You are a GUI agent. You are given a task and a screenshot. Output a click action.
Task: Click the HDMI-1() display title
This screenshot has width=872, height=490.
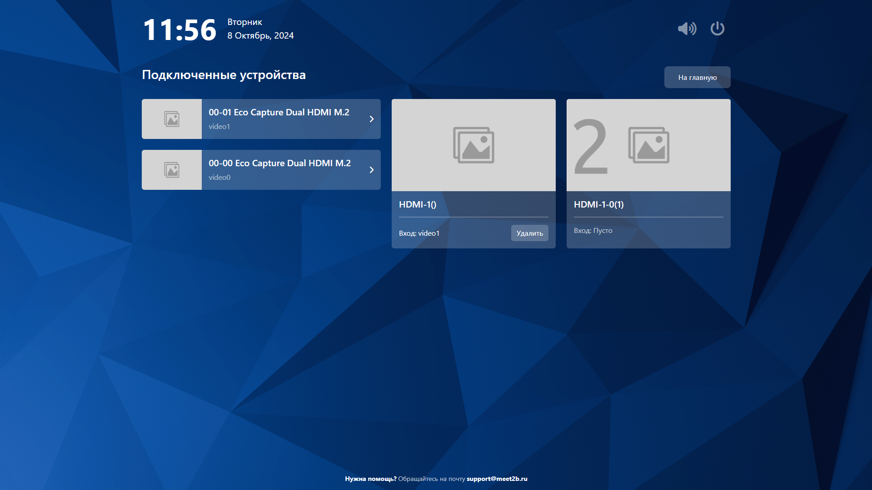click(418, 204)
